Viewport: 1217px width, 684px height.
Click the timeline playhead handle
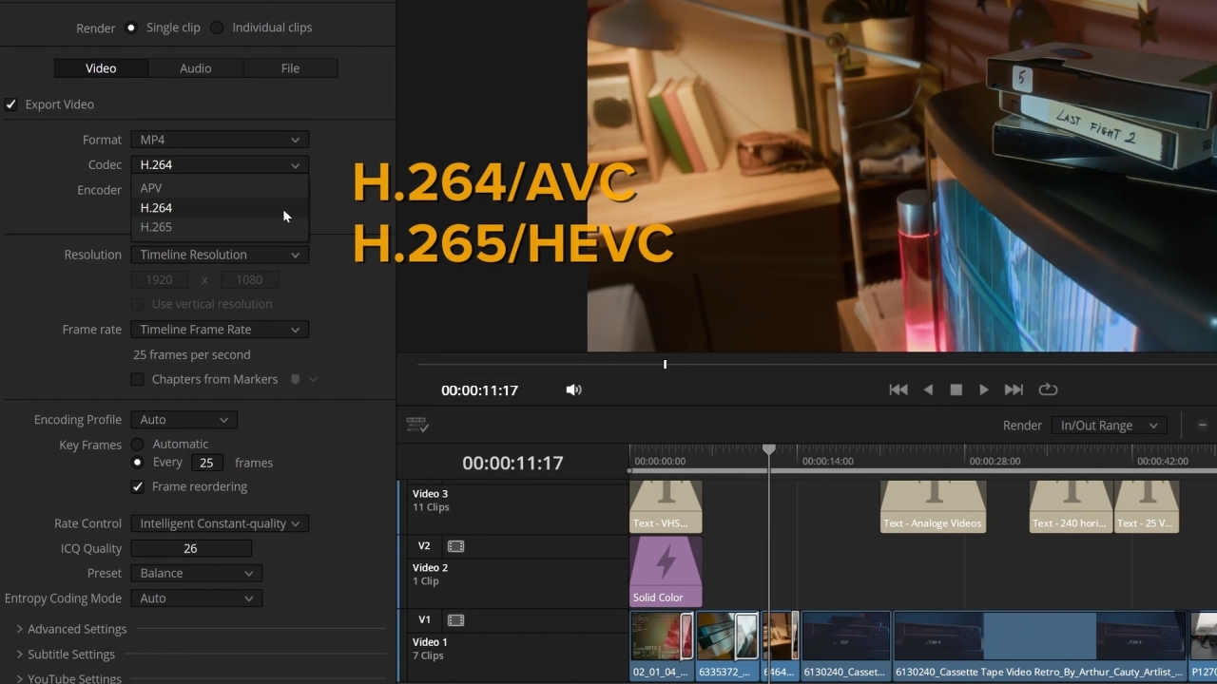769,449
